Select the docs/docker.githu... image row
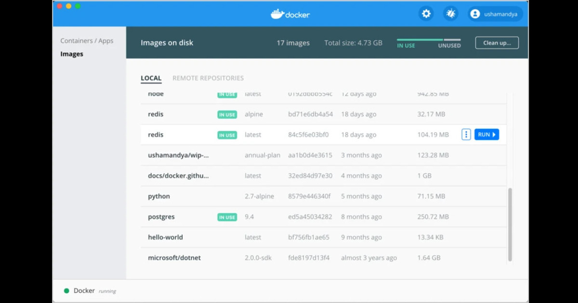Image resolution: width=578 pixels, height=303 pixels. (x=324, y=176)
